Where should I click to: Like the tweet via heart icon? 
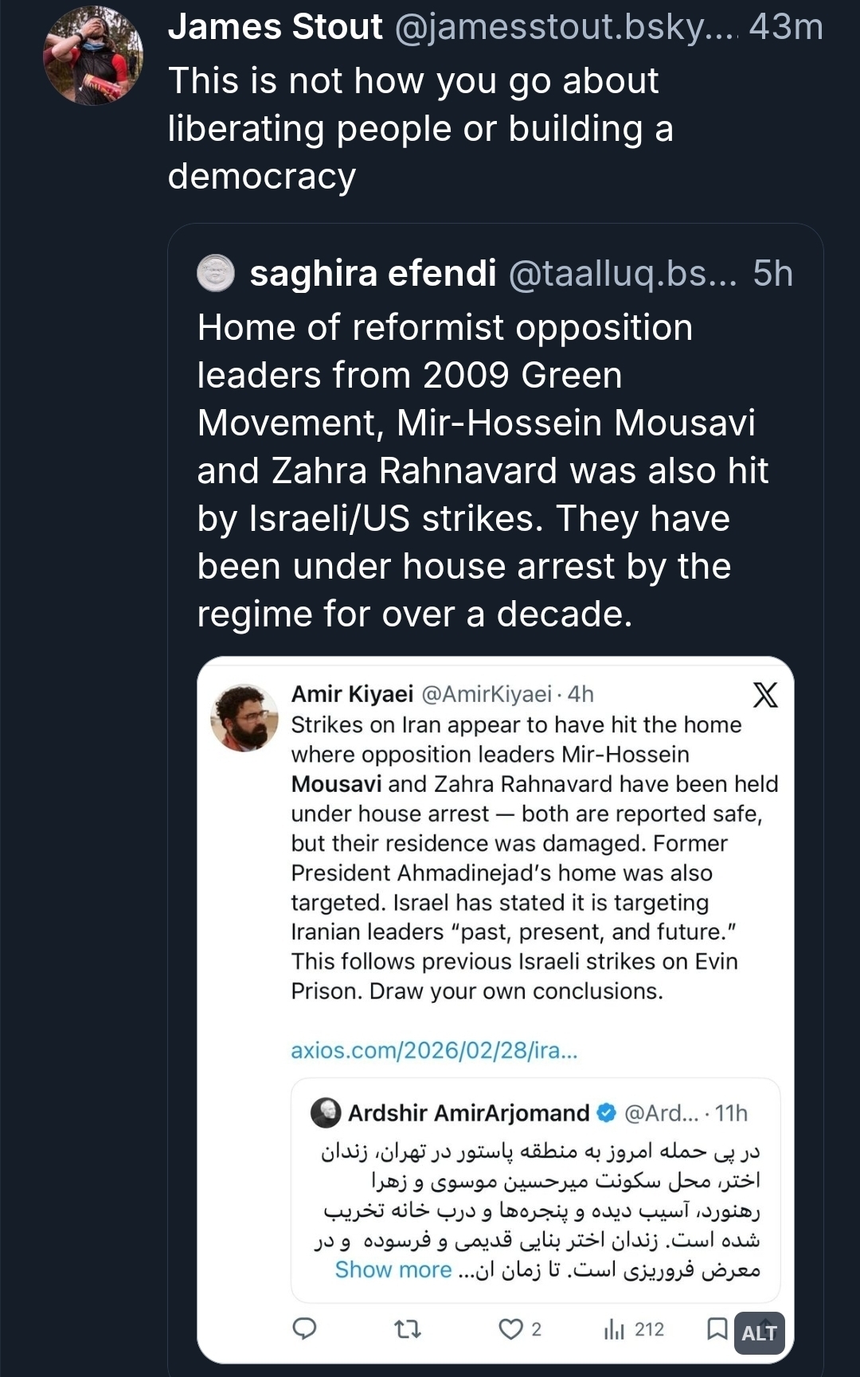coord(510,1328)
